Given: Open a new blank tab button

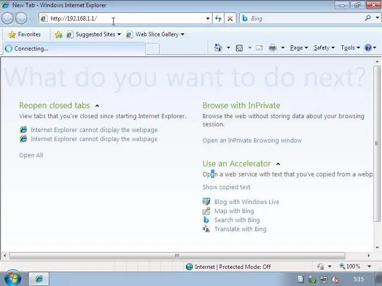Looking at the screenshot, I should point(152,49).
